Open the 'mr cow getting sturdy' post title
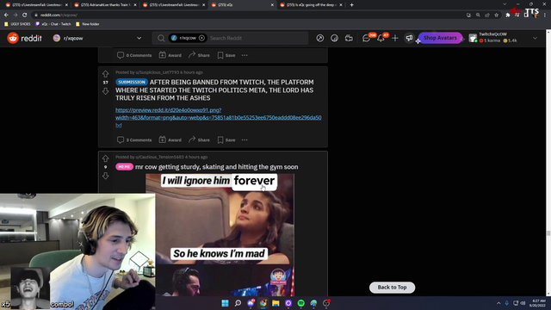This screenshot has width=551, height=310. (x=216, y=166)
